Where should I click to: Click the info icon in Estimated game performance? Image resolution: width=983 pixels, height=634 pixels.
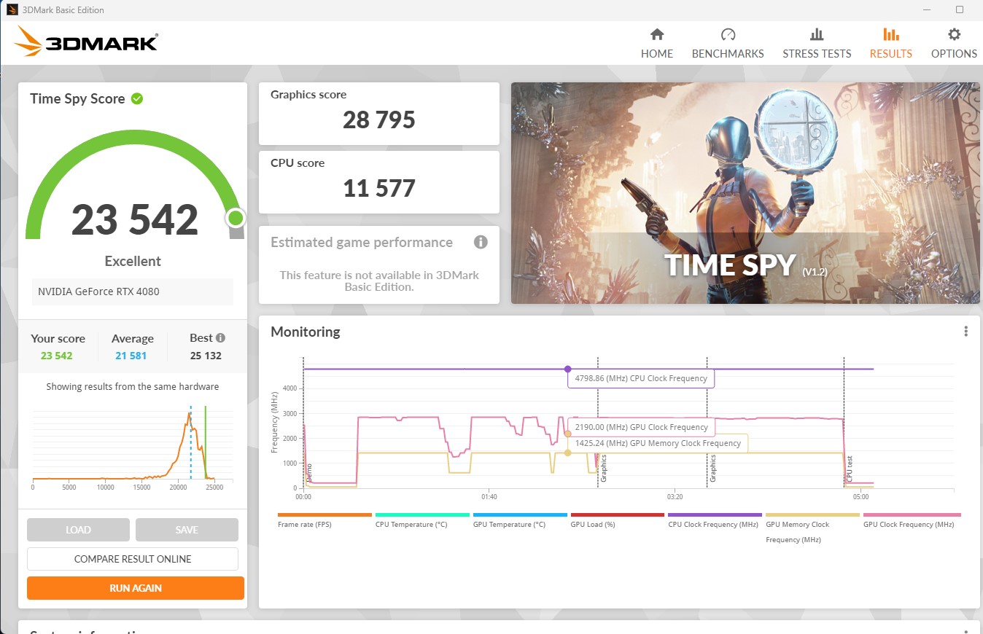(481, 242)
